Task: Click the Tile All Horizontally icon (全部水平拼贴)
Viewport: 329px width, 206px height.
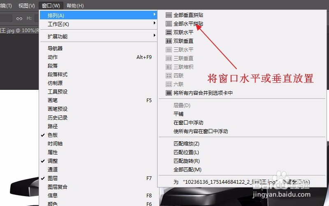Action: 169,23
